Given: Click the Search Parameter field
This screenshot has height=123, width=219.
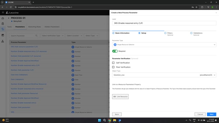Looking at the screenshot, I should 24,36.
